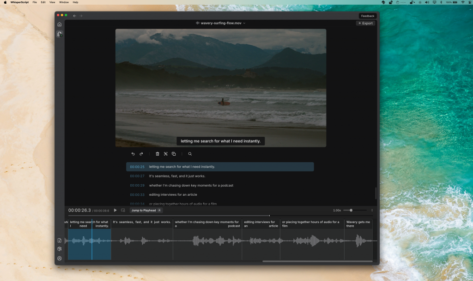Select transcript line 'It's seamless, fast, and it just works.'
Viewport: 473px width, 281px height.
[x=220, y=176]
